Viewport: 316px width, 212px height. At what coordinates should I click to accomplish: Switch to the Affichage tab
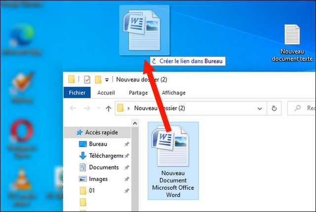[173, 92]
